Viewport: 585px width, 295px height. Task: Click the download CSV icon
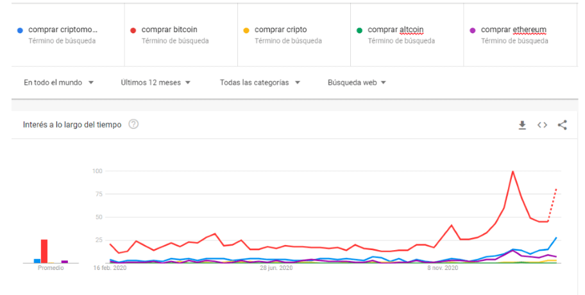[522, 125]
